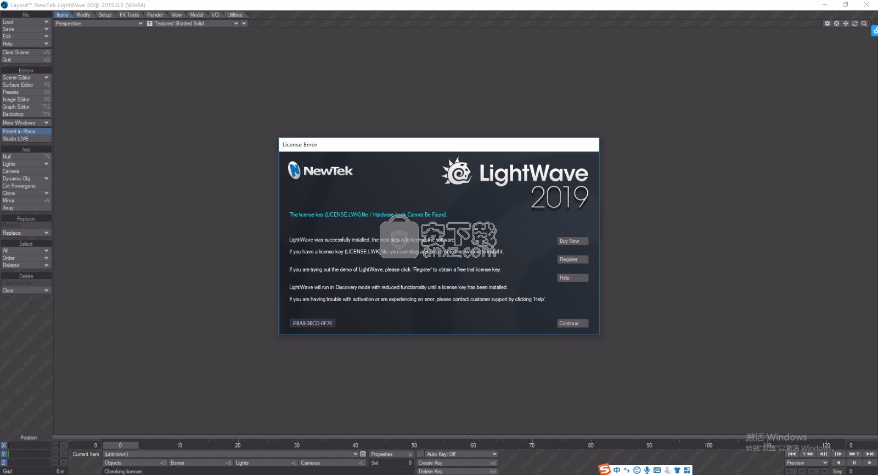Click the textured shading mode icon
The width and height of the screenshot is (878, 475).
tap(150, 24)
